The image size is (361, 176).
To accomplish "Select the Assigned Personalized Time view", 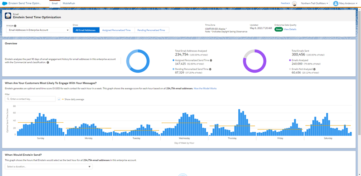I will pyautogui.click(x=117, y=30).
